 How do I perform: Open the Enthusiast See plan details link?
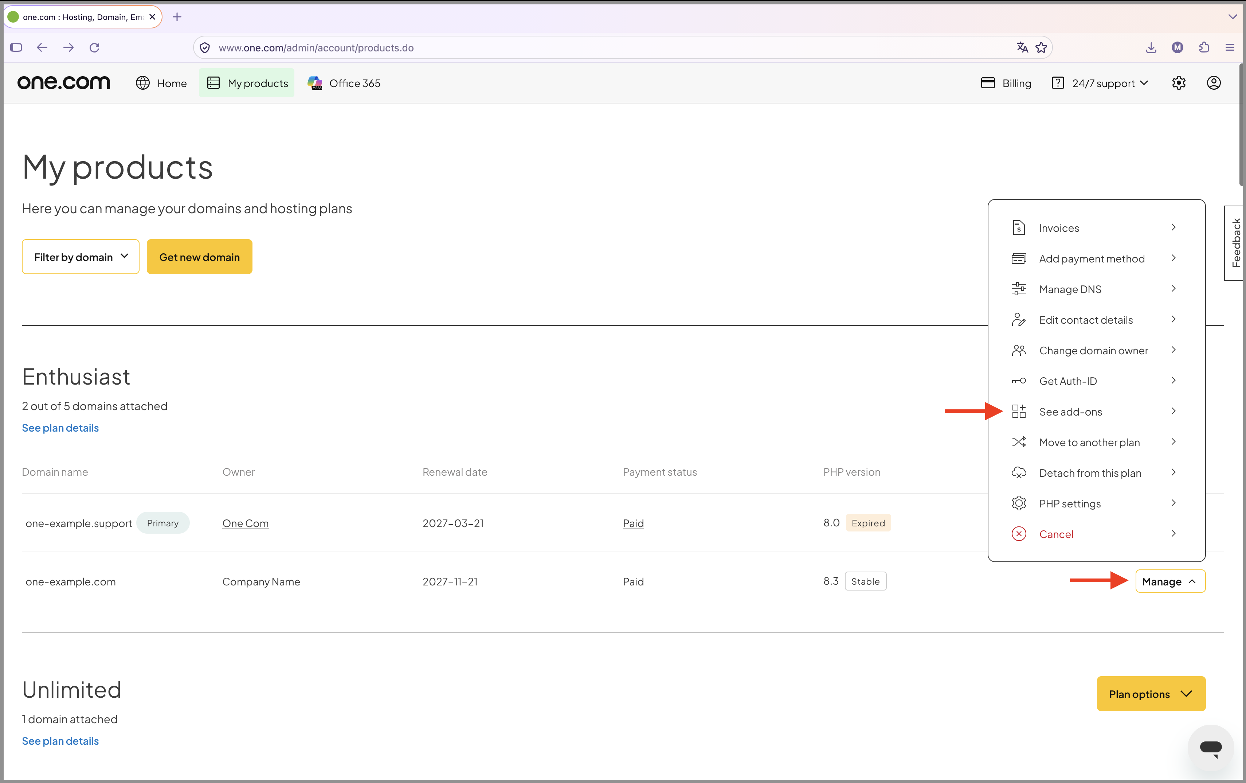[x=60, y=428]
